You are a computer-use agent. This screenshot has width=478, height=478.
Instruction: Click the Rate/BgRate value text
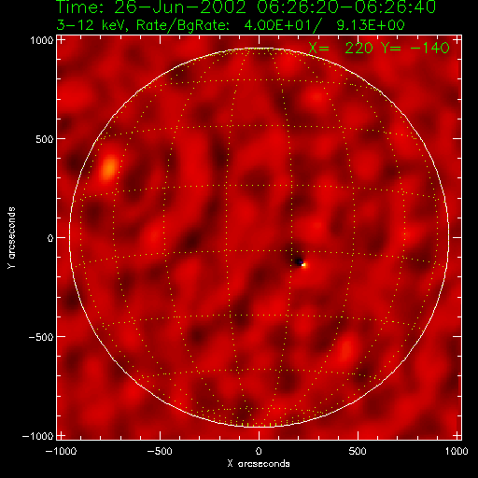[x=324, y=25]
